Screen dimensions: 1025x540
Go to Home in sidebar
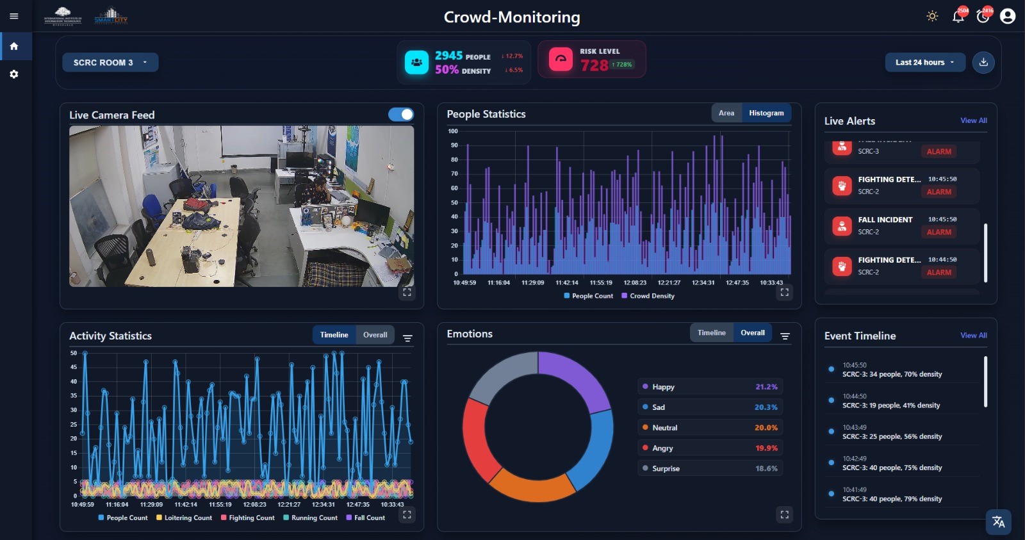coord(14,46)
